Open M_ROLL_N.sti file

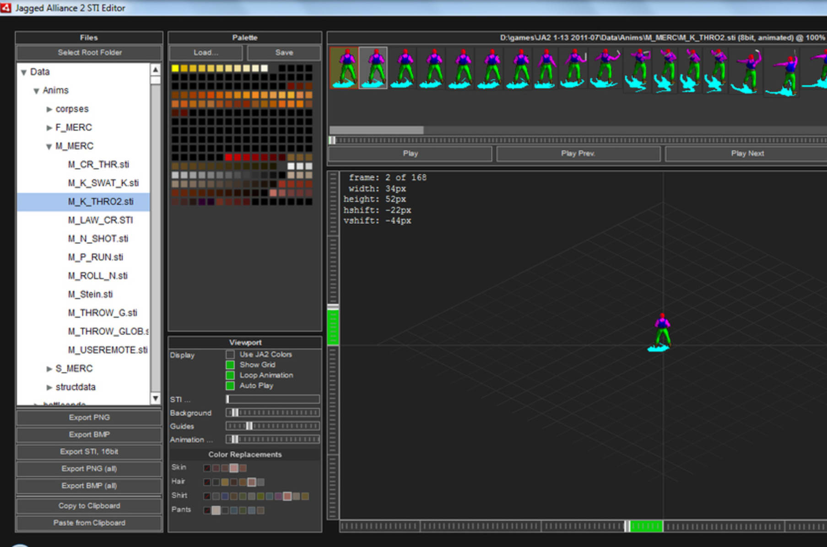click(97, 276)
